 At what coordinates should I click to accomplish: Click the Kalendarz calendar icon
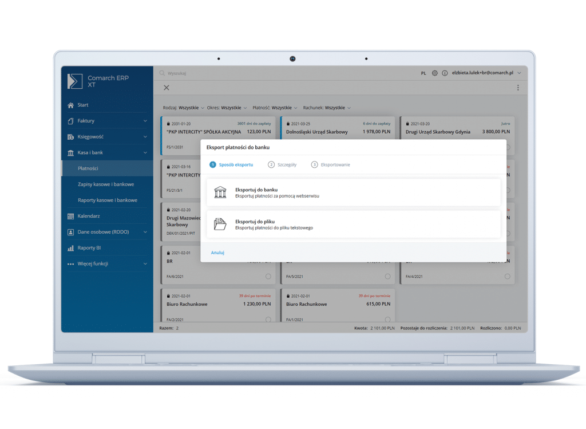(71, 217)
